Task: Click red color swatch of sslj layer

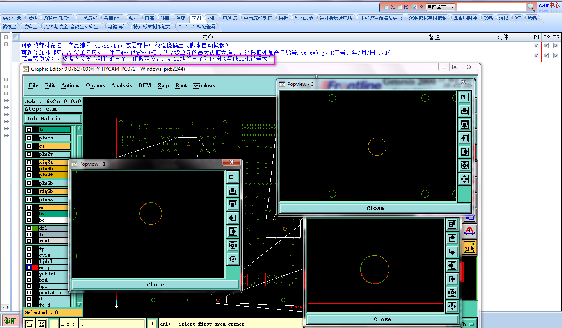Action: pyautogui.click(x=35, y=268)
